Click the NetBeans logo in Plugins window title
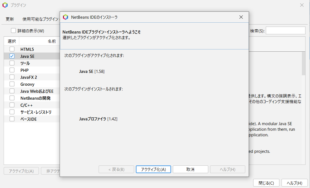Viewport: 310px width, 188px height. click(x=5, y=5)
